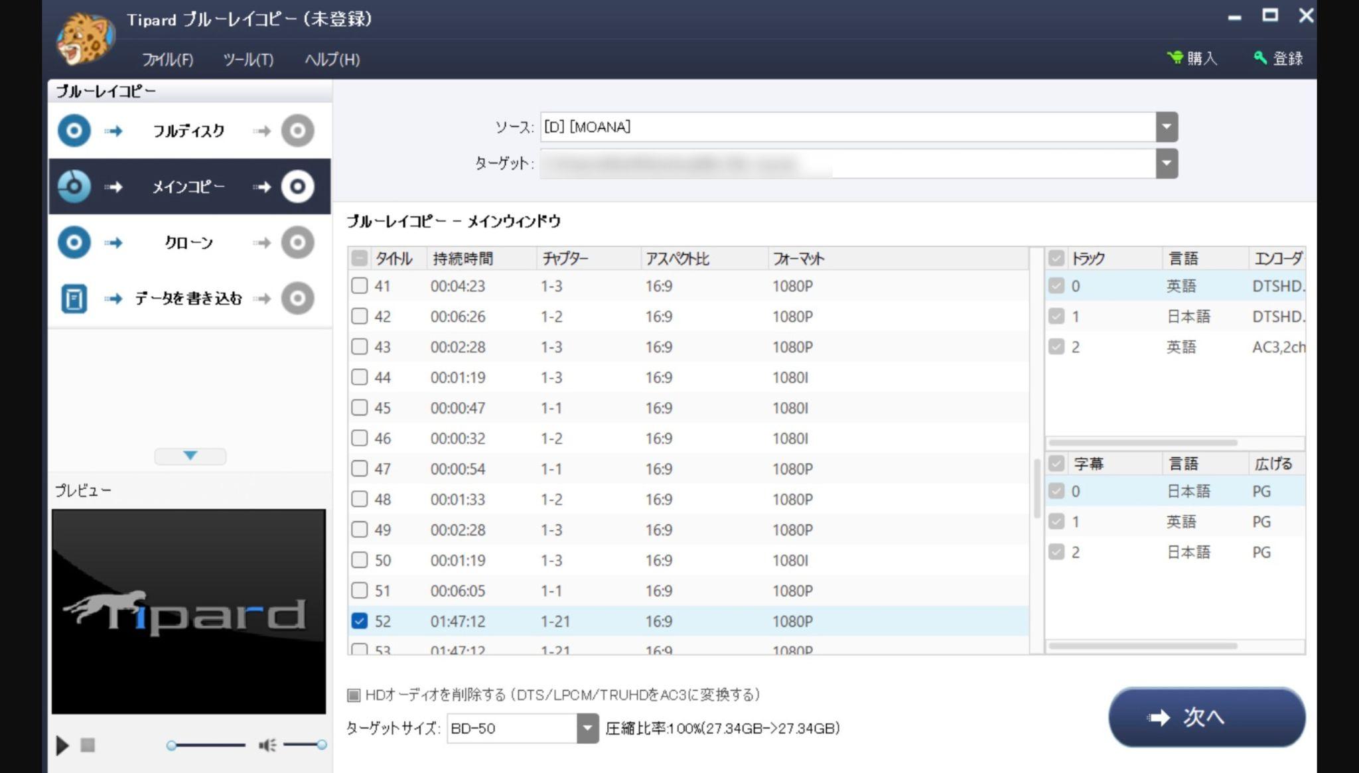This screenshot has height=773, width=1359.
Task: Click the ソース [D] [MOANA] field
Action: (847, 127)
